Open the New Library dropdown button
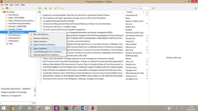Image resolution: width=198 pixels, height=111 pixels. click(8, 8)
